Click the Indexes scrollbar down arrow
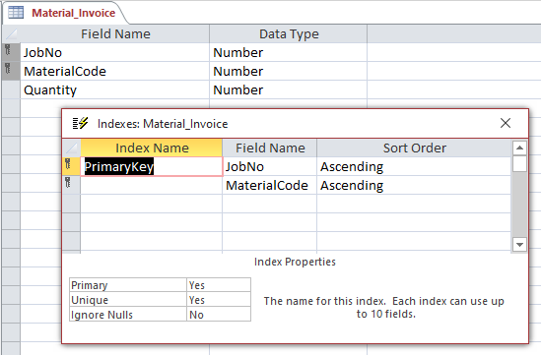The image size is (541, 355). tap(519, 245)
